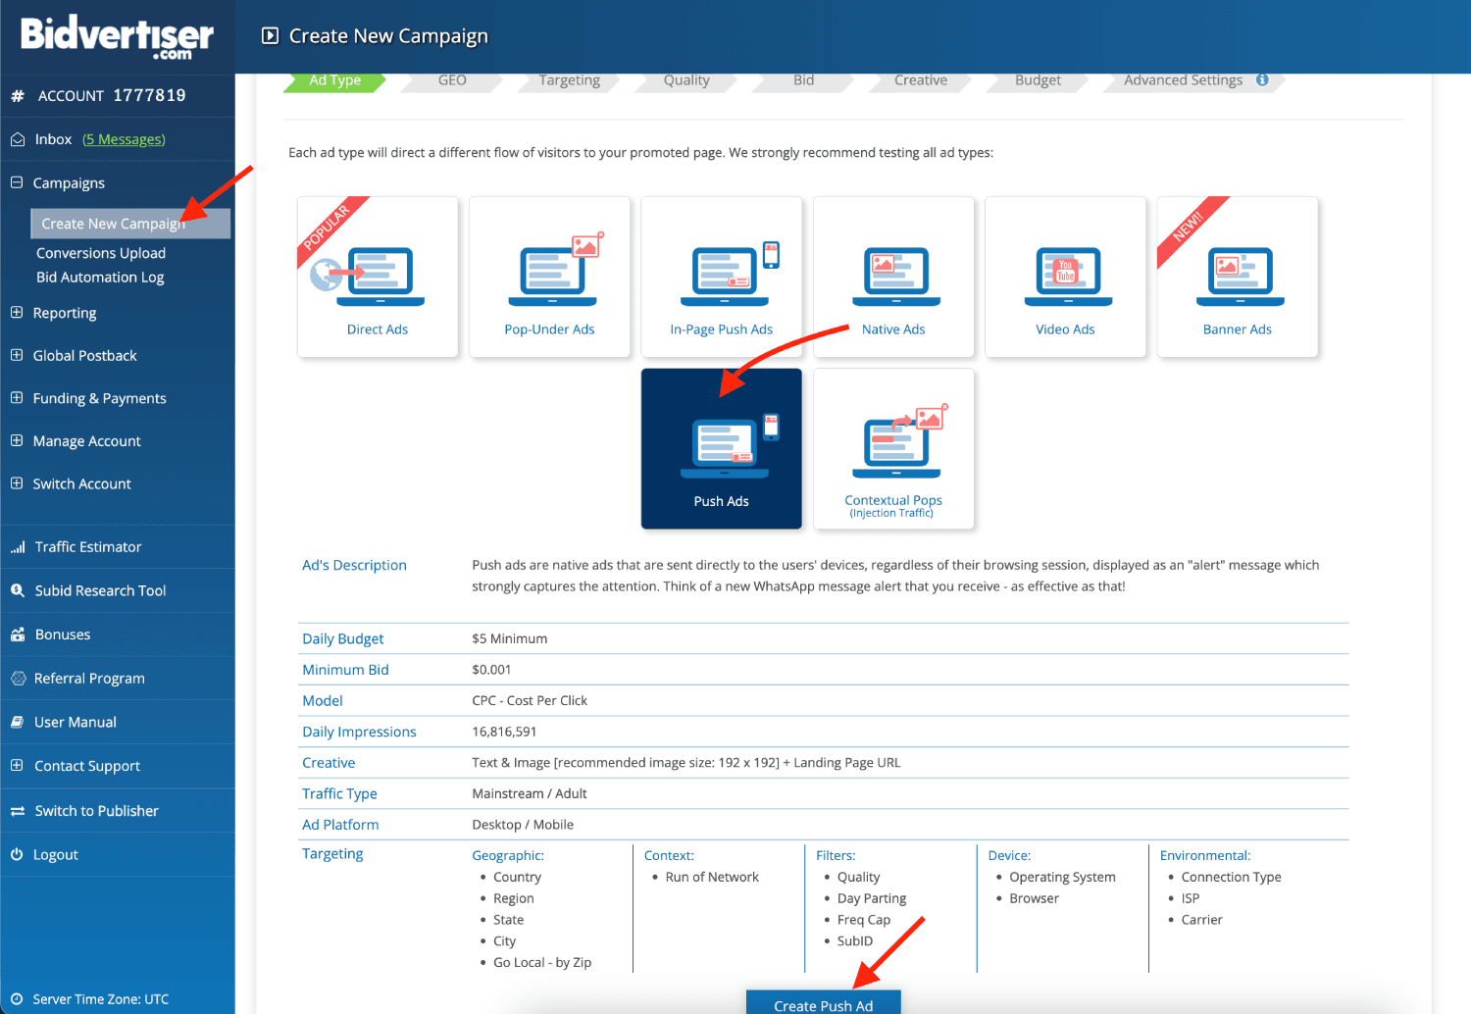
Task: Expand the Reporting section
Action: 17,313
